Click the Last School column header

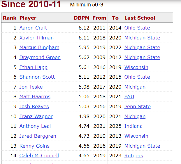140,18
